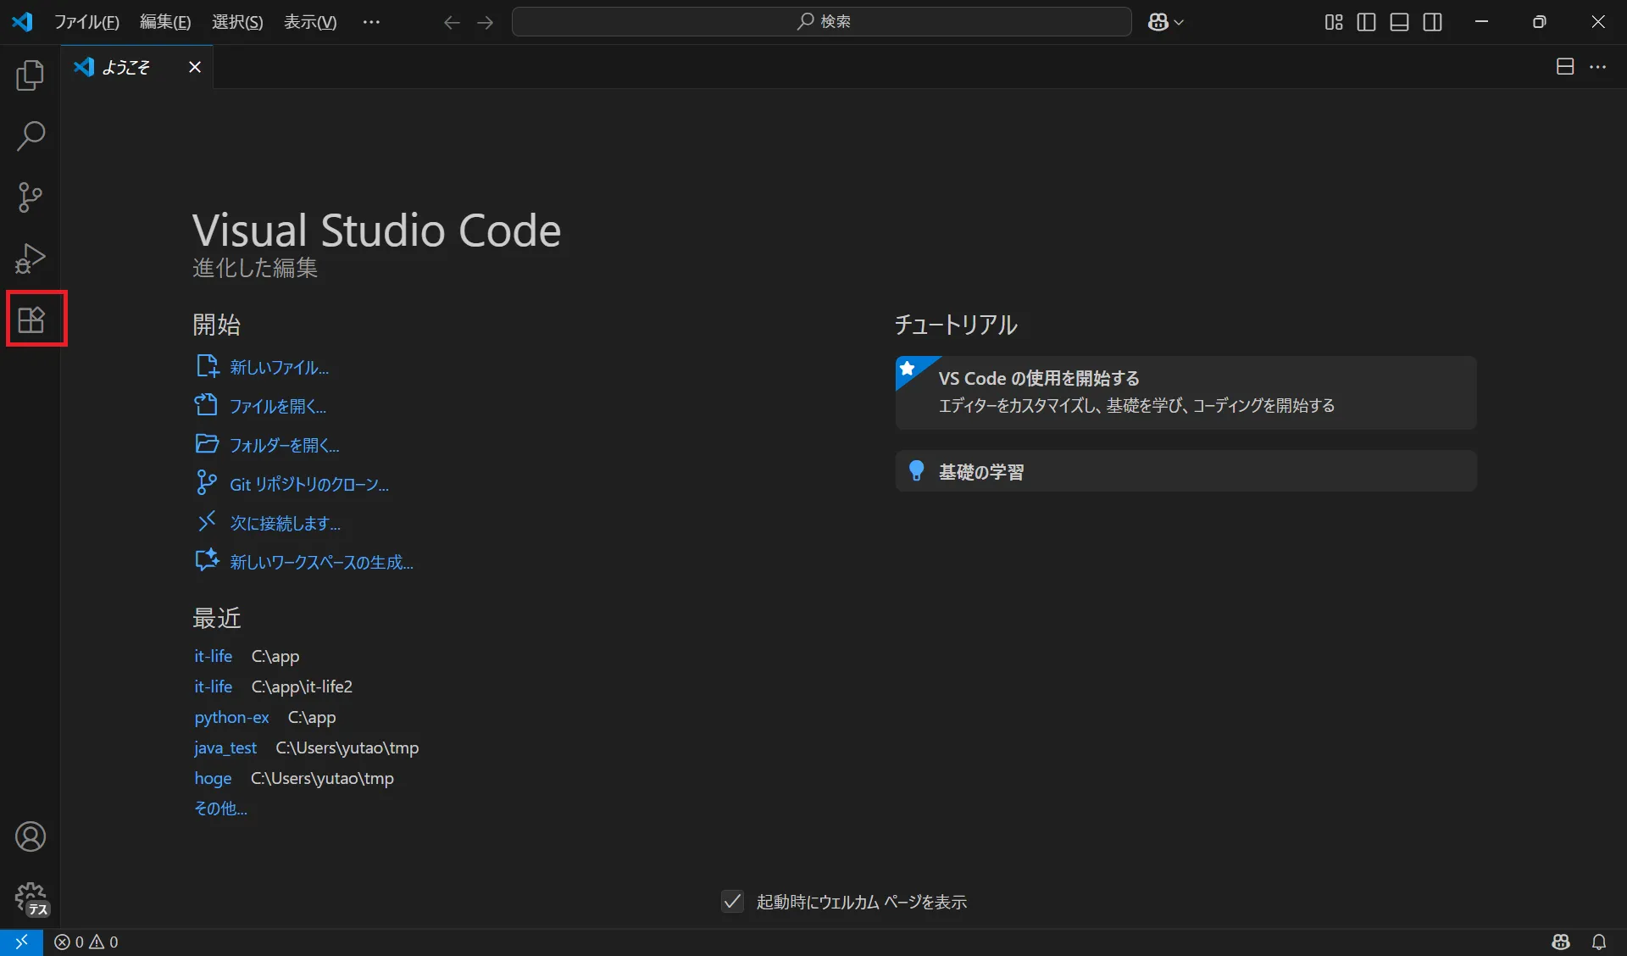Click Git リポジトリのクローン... link
This screenshot has height=956, width=1627.
(x=309, y=484)
